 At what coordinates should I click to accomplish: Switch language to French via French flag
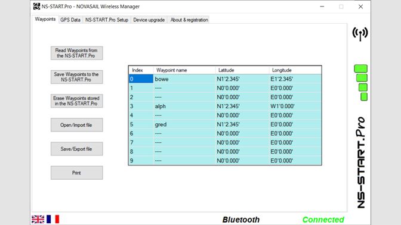click(x=53, y=219)
